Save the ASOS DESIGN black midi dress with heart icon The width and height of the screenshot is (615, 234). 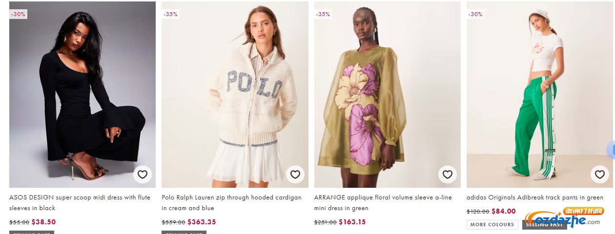[142, 174]
